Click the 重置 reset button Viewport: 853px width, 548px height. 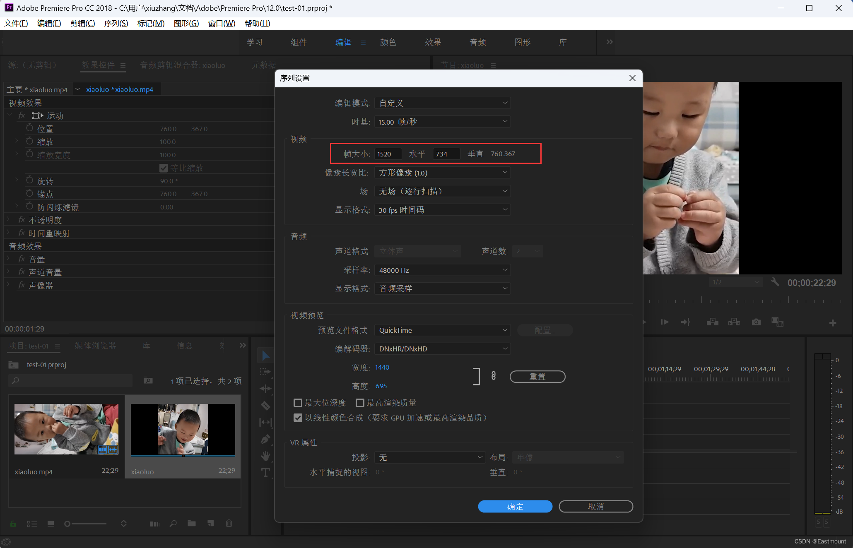537,377
